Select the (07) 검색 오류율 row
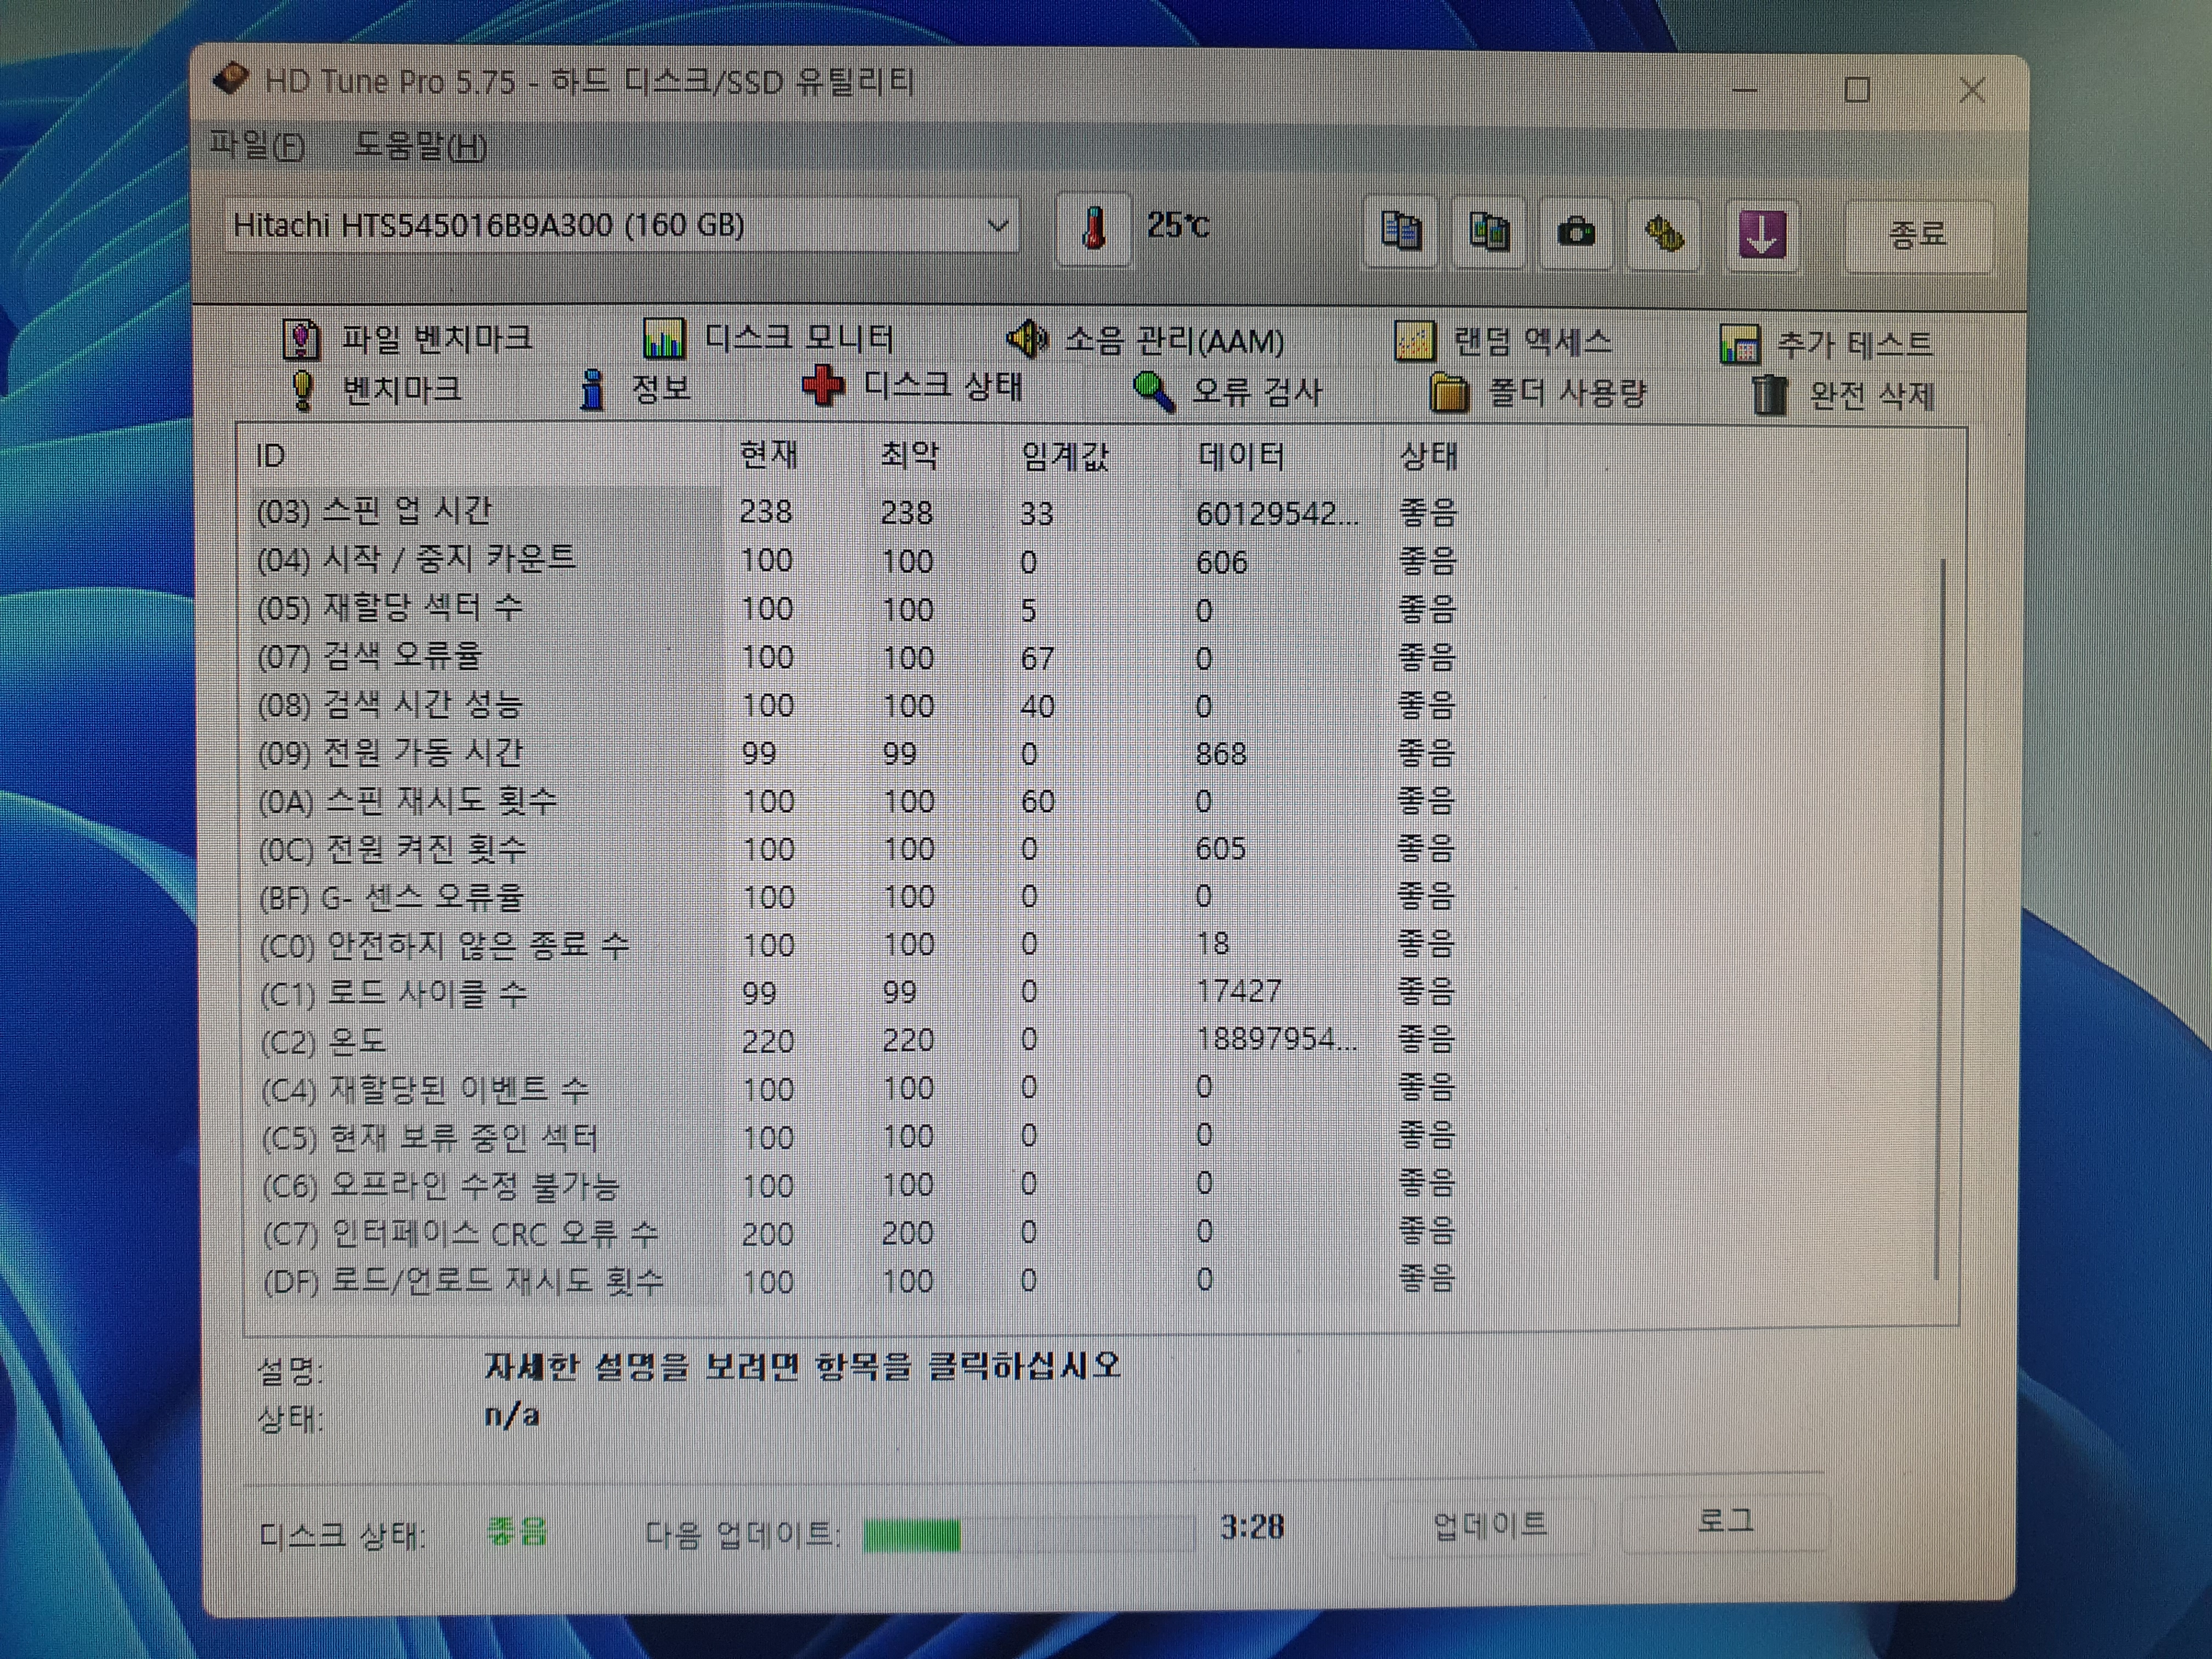The height and width of the screenshot is (1659, 2212). 856,657
